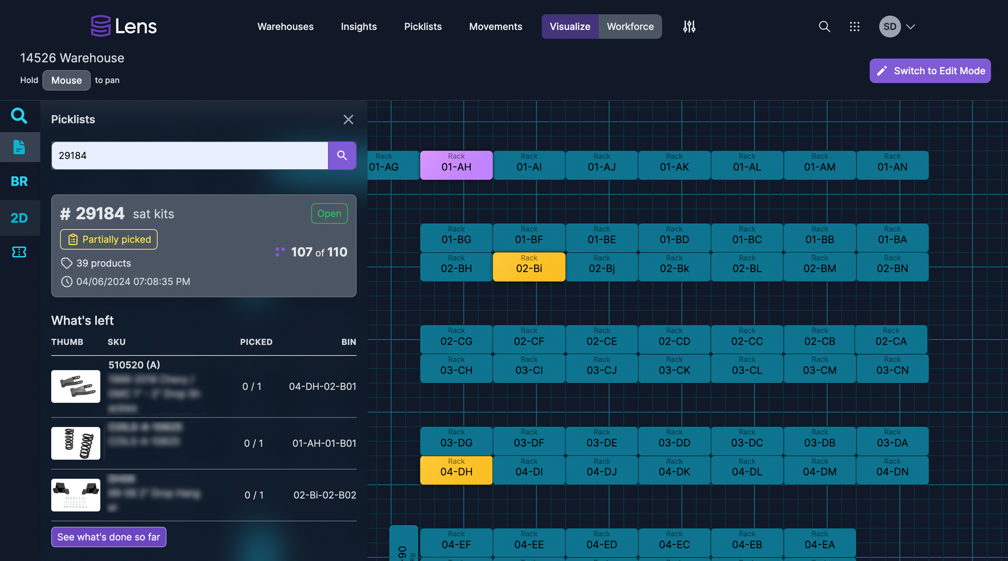Select the Visualize tab

pos(570,26)
